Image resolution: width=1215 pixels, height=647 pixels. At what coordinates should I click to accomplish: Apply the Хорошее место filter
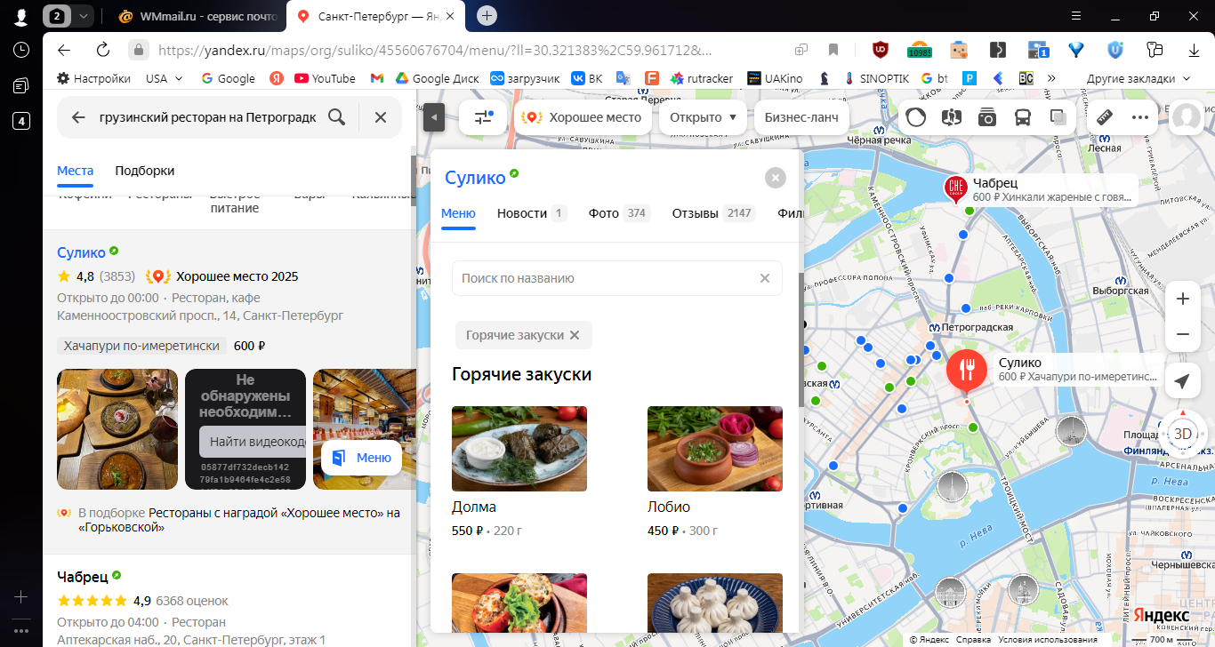point(583,117)
